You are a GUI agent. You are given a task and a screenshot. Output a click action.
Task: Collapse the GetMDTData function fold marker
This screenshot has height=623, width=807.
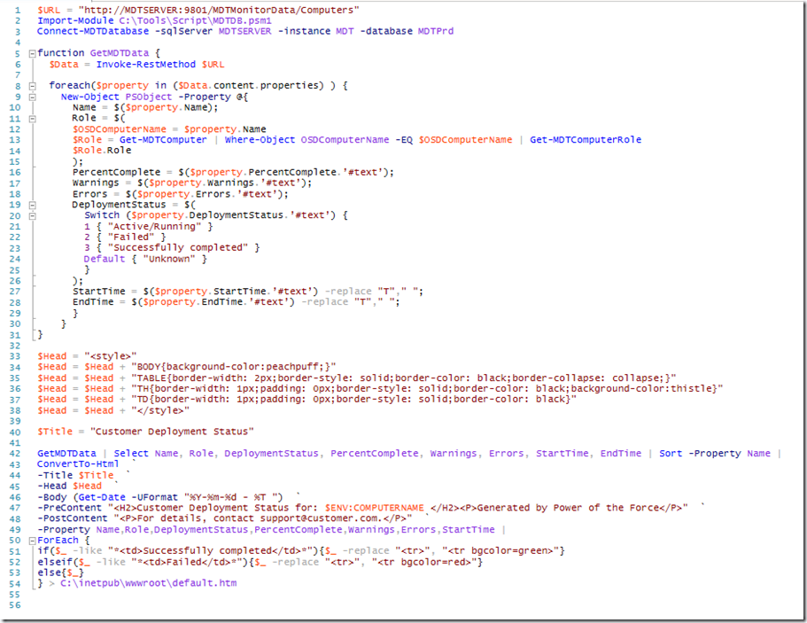point(32,53)
